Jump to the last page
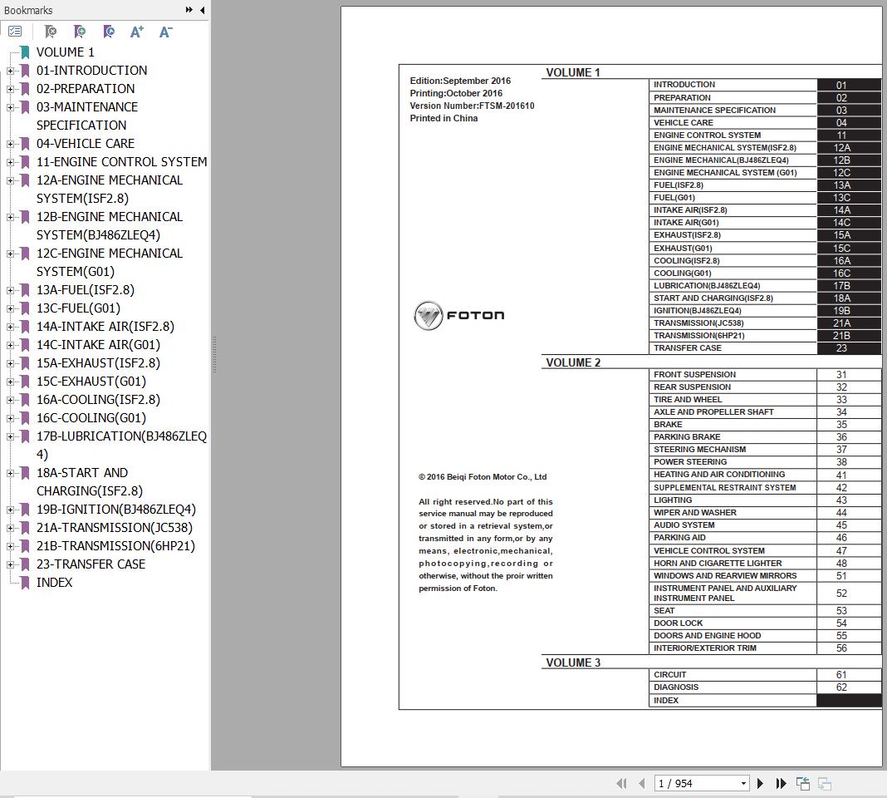Viewport: 887px width, 798px height. pyautogui.click(x=781, y=783)
